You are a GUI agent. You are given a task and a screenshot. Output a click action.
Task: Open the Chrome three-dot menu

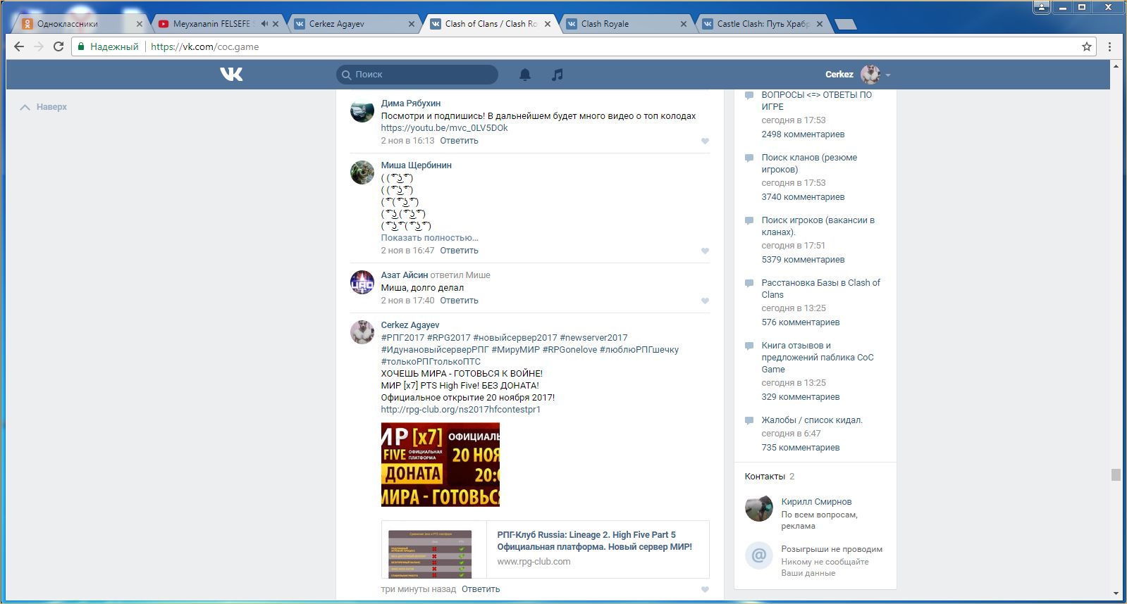pyautogui.click(x=1109, y=46)
